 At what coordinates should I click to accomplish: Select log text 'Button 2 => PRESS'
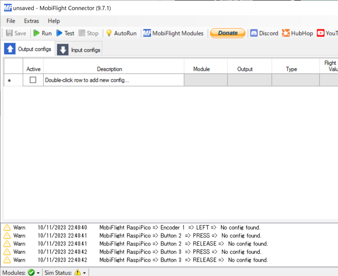coord(185,235)
